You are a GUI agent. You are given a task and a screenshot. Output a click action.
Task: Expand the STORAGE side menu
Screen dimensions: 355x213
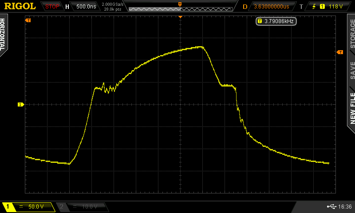(x=351, y=33)
